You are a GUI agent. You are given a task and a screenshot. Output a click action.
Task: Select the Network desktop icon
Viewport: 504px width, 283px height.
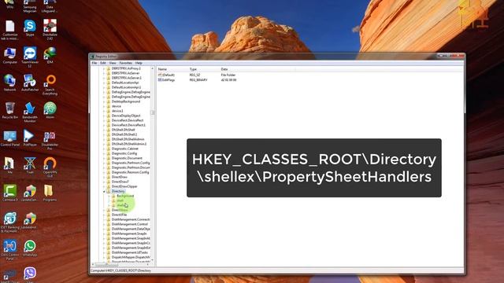click(9, 82)
